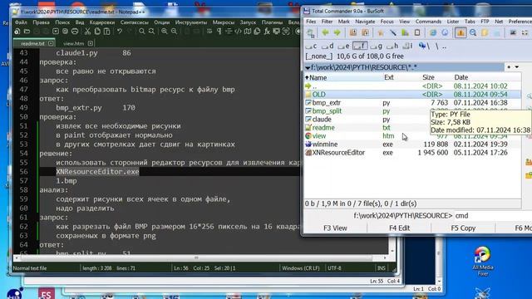This screenshot has width=532, height=299.
Task: Click the Print icon in Notepad++ toolbar
Action: point(75,32)
